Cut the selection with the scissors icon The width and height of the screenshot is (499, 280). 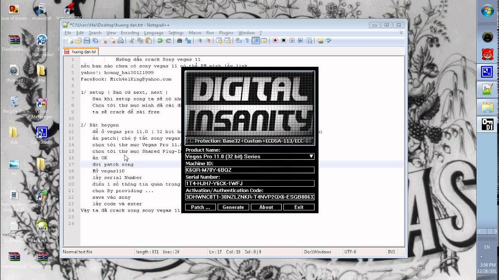point(131,40)
